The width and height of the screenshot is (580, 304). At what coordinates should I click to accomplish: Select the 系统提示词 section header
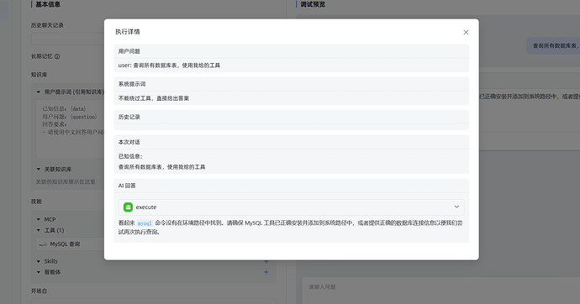(132, 84)
